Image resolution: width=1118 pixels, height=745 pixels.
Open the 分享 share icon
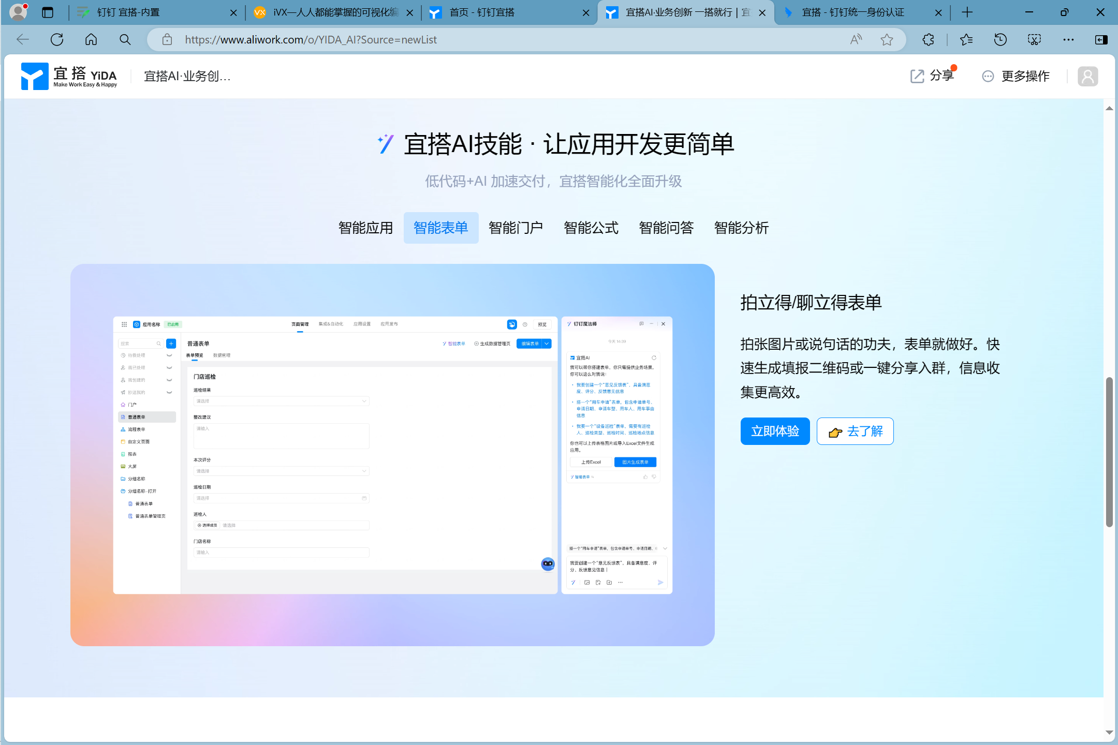[x=932, y=76]
